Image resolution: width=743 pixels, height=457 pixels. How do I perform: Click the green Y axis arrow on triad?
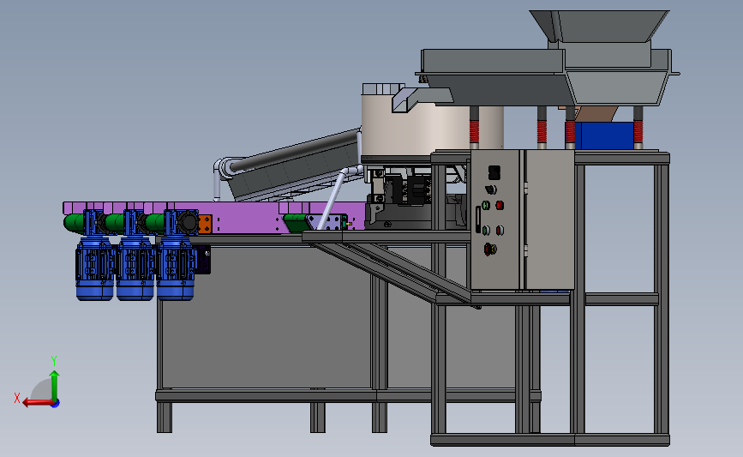(55, 387)
